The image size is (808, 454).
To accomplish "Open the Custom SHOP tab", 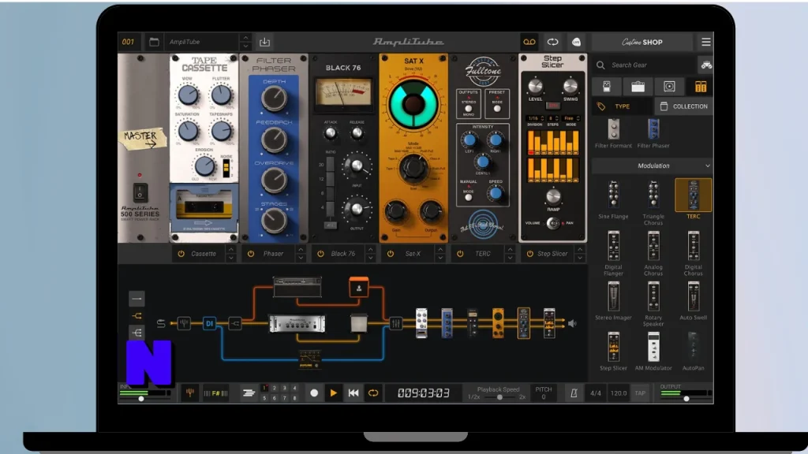I will pyautogui.click(x=642, y=43).
